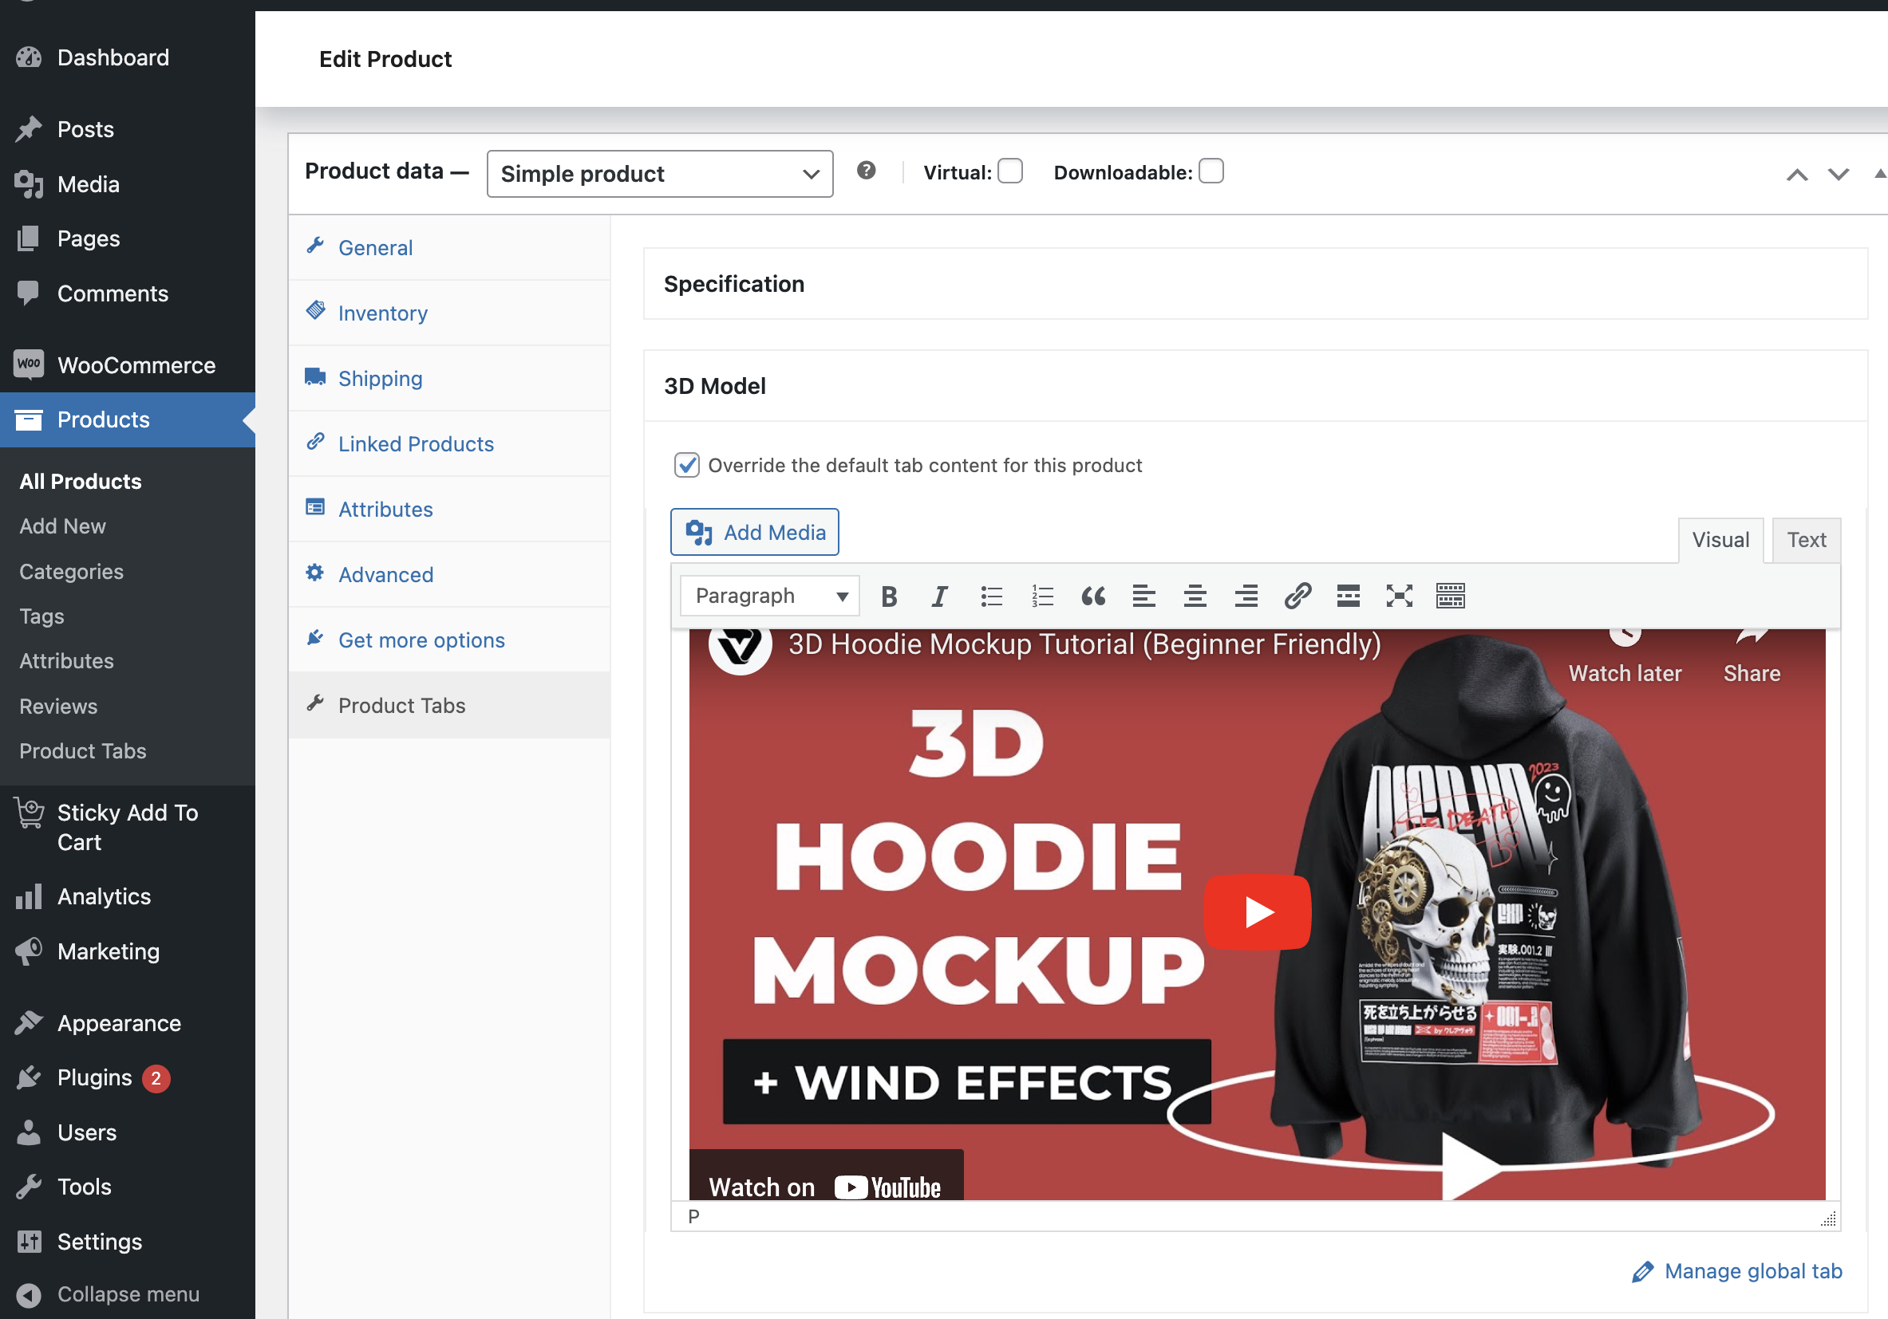Click the Share arrow on video

coord(1752,636)
